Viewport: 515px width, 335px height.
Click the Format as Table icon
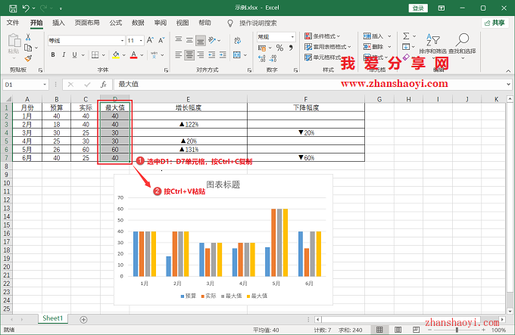308,47
